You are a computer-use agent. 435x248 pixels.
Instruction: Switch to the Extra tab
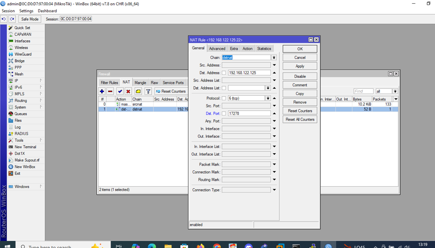pyautogui.click(x=234, y=48)
